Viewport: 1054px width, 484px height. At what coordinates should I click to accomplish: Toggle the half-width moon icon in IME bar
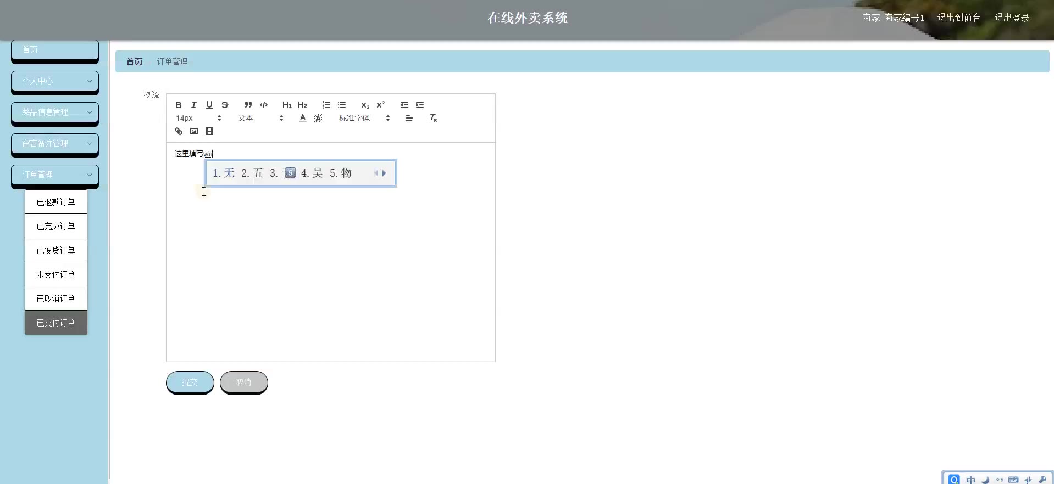[x=985, y=480]
